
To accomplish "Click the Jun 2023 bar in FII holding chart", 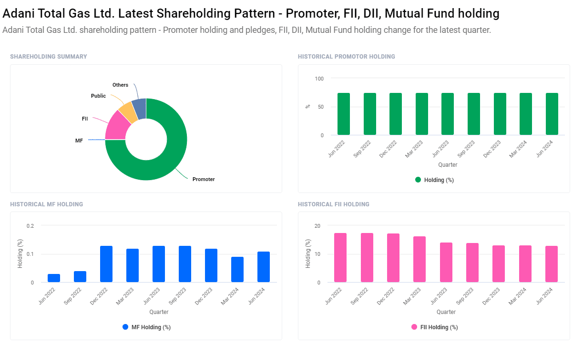I will point(446,263).
